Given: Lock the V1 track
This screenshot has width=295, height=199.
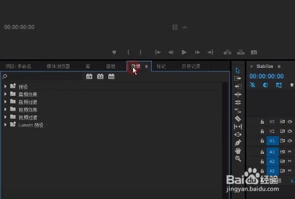Looking at the screenshot, I should click(262, 141).
